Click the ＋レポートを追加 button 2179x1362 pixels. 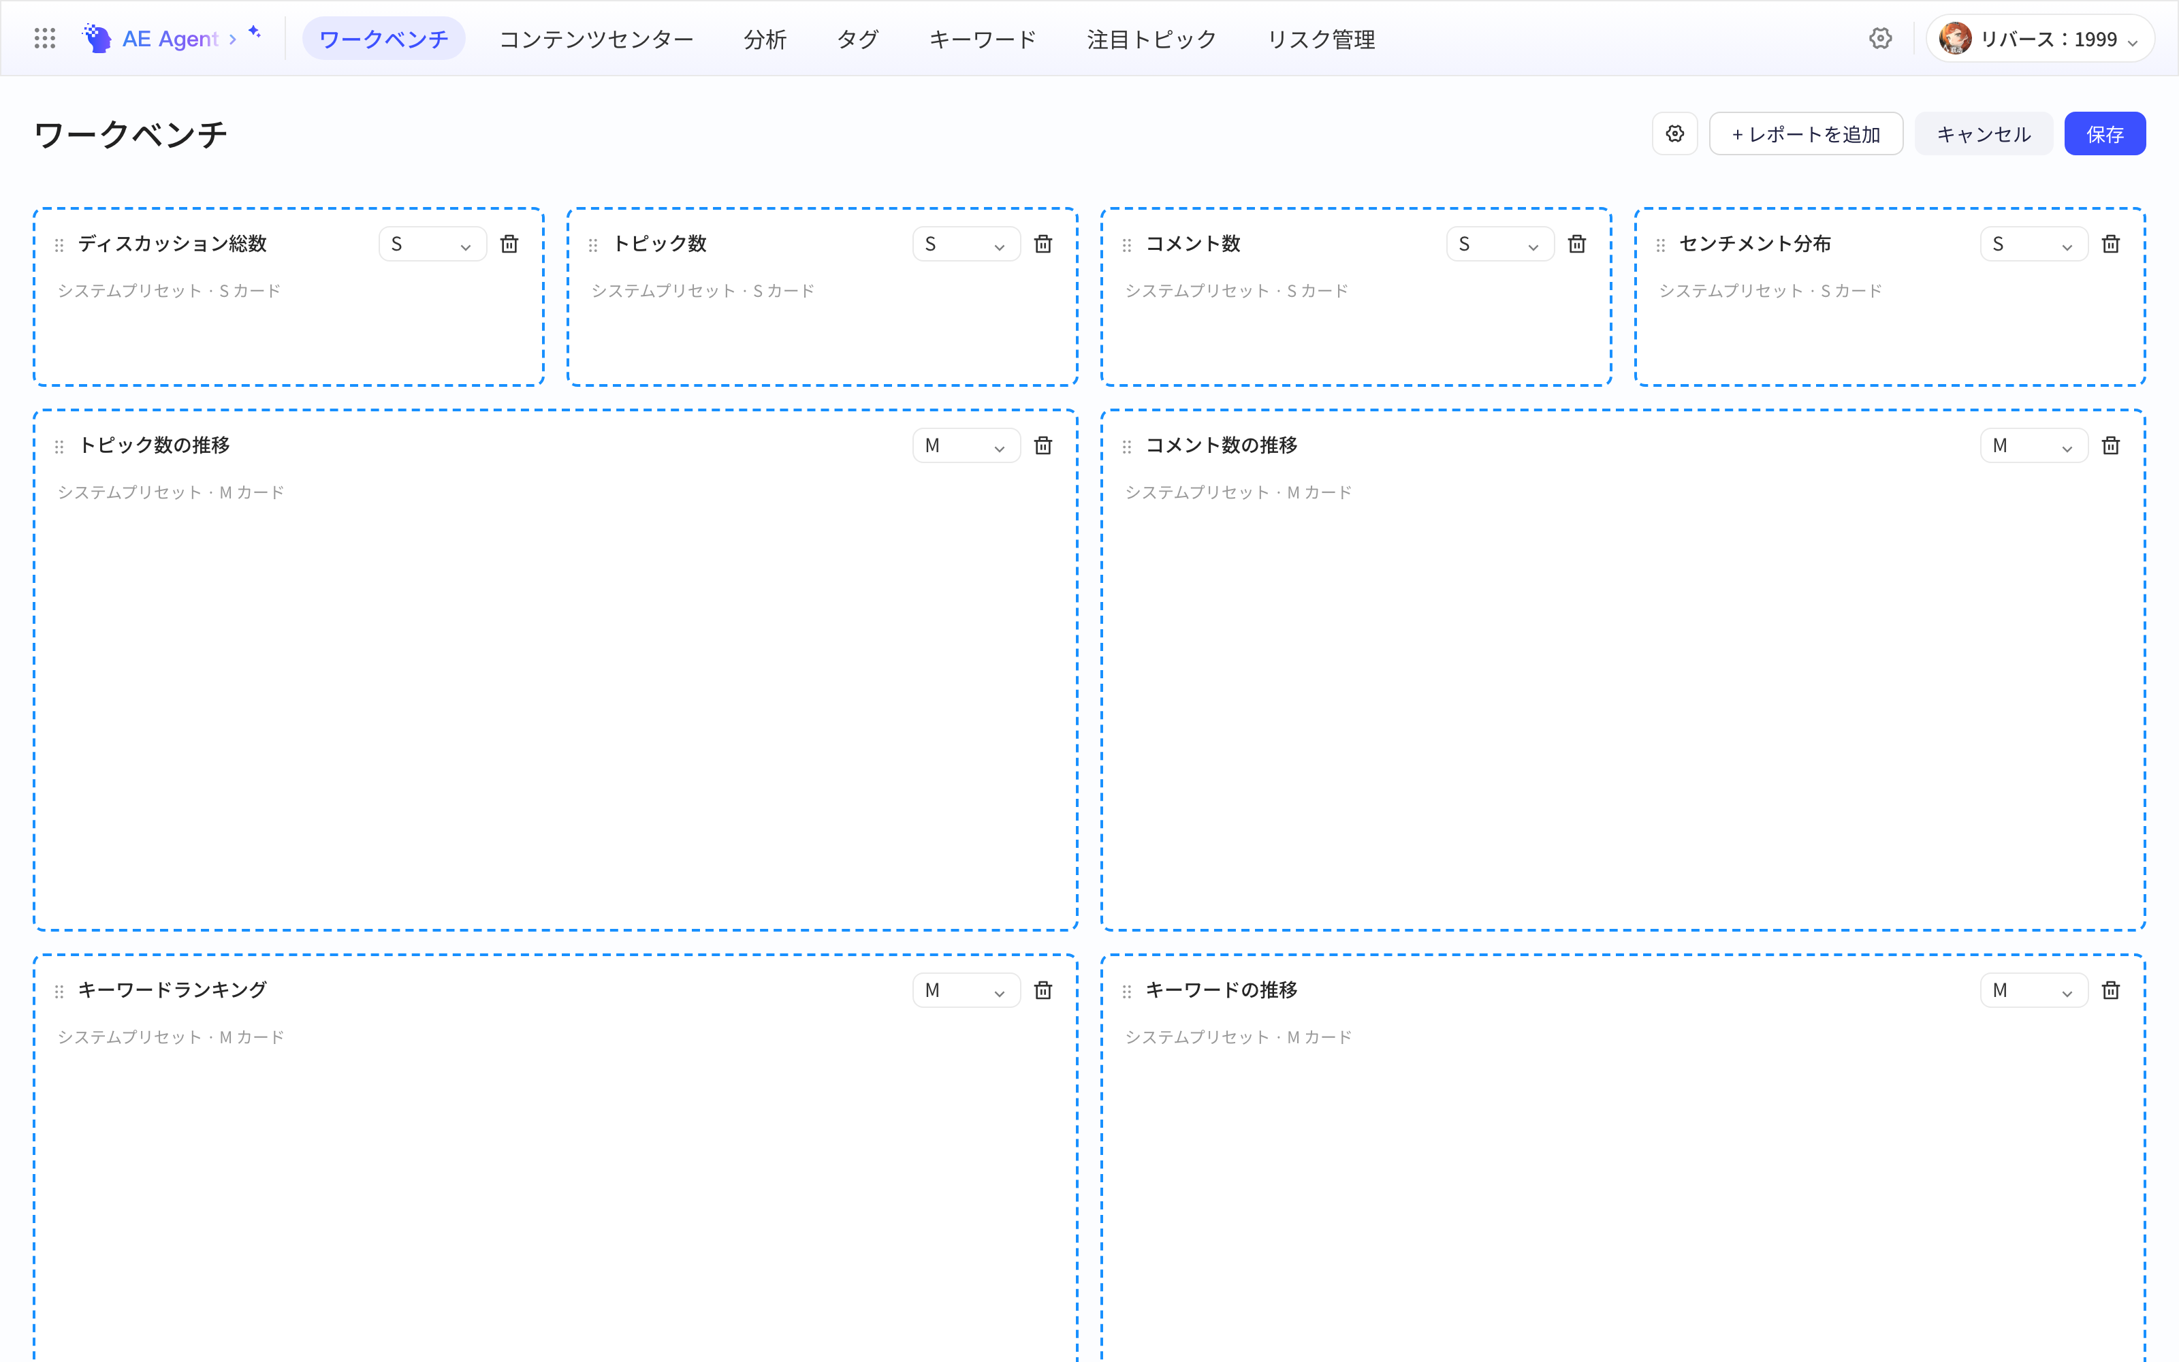[x=1807, y=134]
